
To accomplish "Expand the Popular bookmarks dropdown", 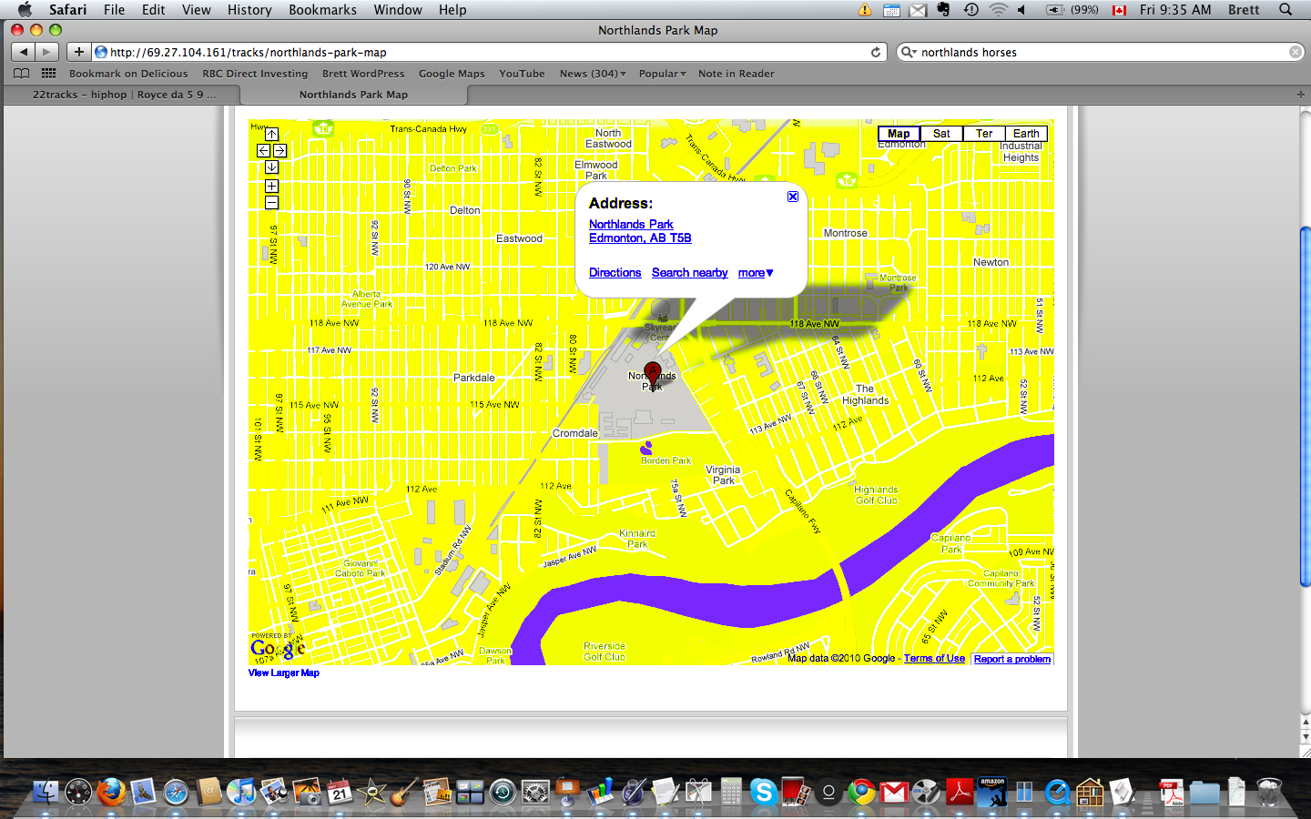I will [662, 74].
